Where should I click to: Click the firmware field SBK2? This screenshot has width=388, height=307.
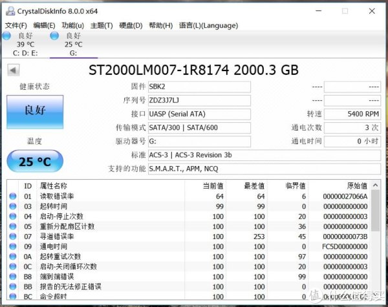[x=199, y=87]
